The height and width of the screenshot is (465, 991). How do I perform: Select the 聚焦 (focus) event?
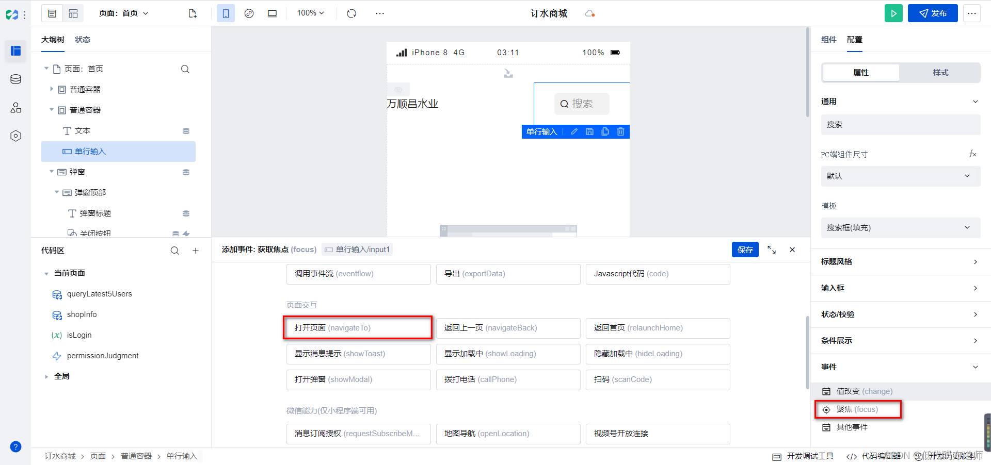[x=858, y=409]
